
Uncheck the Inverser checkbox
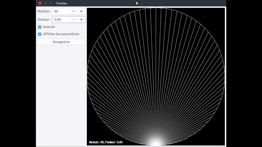pyautogui.click(x=40, y=27)
